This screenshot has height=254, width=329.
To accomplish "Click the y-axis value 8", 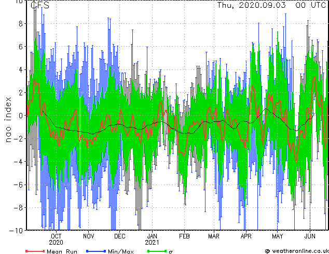I will tap(21, 24).
